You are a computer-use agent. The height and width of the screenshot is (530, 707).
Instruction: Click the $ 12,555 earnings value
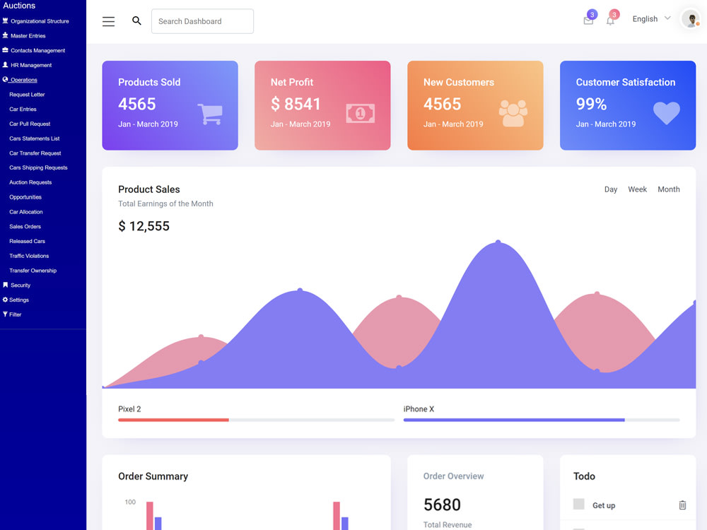(144, 226)
